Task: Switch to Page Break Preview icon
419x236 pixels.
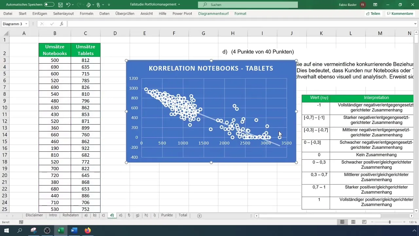Action: coord(364,222)
